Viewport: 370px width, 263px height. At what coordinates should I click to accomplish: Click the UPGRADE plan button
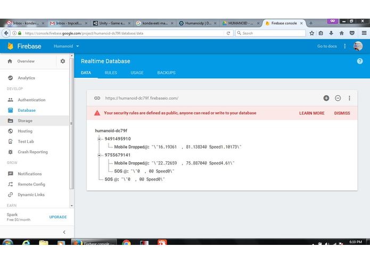pyautogui.click(x=58, y=217)
